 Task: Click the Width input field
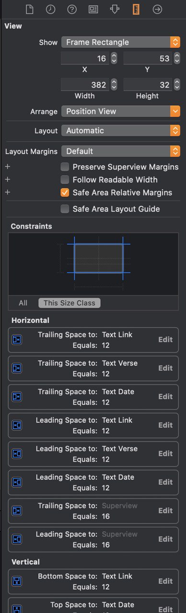pyautogui.click(x=85, y=85)
